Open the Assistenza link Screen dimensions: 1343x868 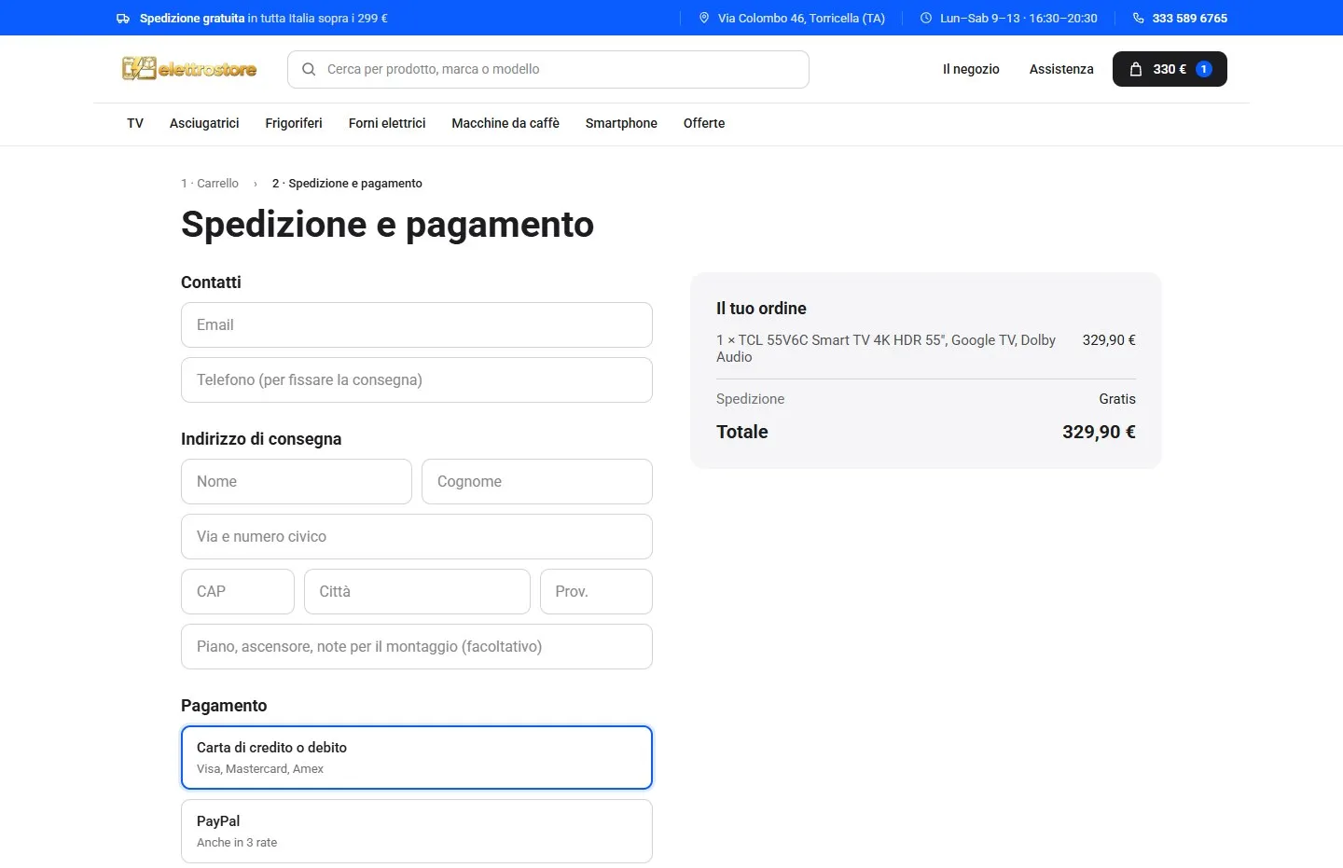point(1061,69)
